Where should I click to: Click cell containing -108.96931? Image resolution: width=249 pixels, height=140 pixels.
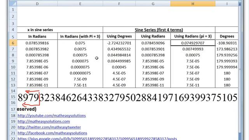click(227, 43)
